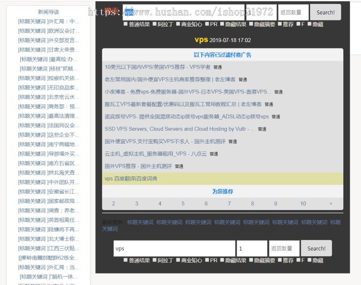This screenshot has height=285, width=361.
Task: Enable the 普通结果 checkbox in the top filter row
Action: coord(125,24)
